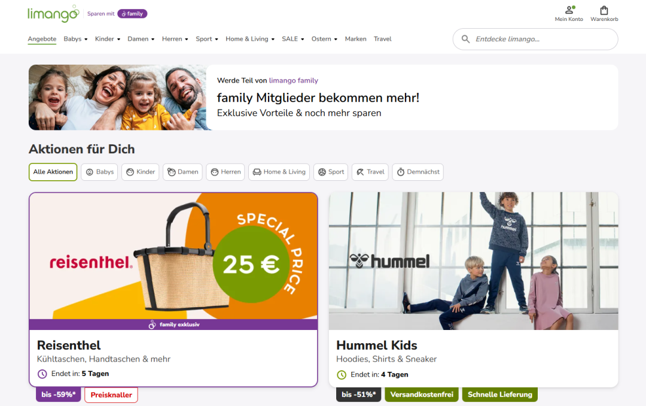The height and width of the screenshot is (406, 646).
Task: Expand the Ostern navigation dropdown
Action: pyautogui.click(x=324, y=39)
